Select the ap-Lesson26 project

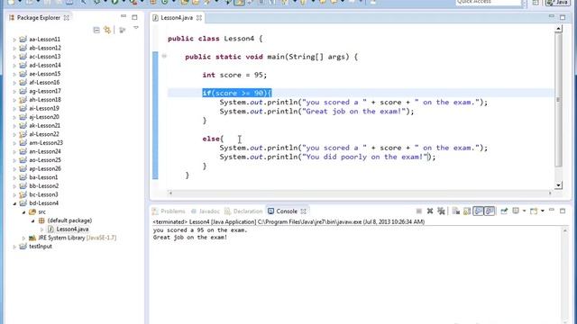(x=45, y=168)
